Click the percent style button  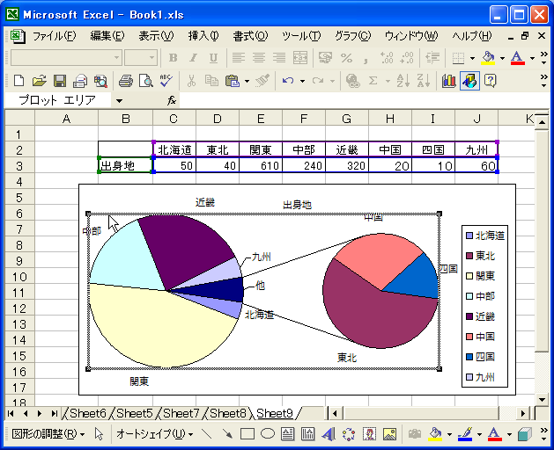pos(347,57)
